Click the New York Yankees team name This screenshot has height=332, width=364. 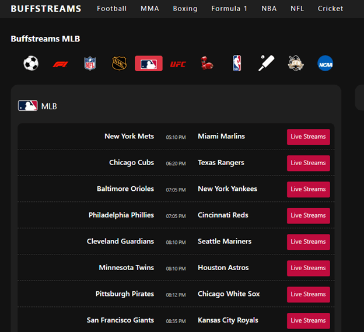pyautogui.click(x=228, y=188)
